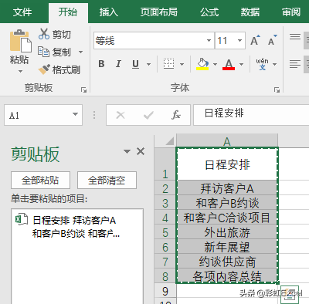
Task: Select the Format Painter (格式刷) tool
Action: (x=59, y=69)
